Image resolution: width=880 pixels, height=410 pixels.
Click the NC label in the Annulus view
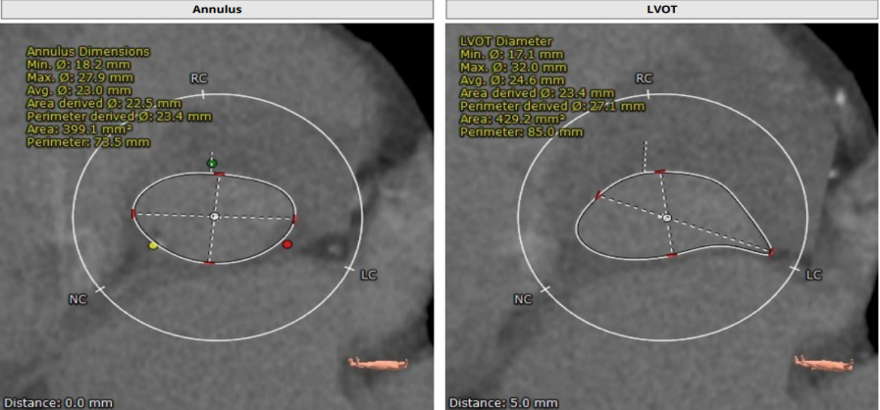click(78, 299)
